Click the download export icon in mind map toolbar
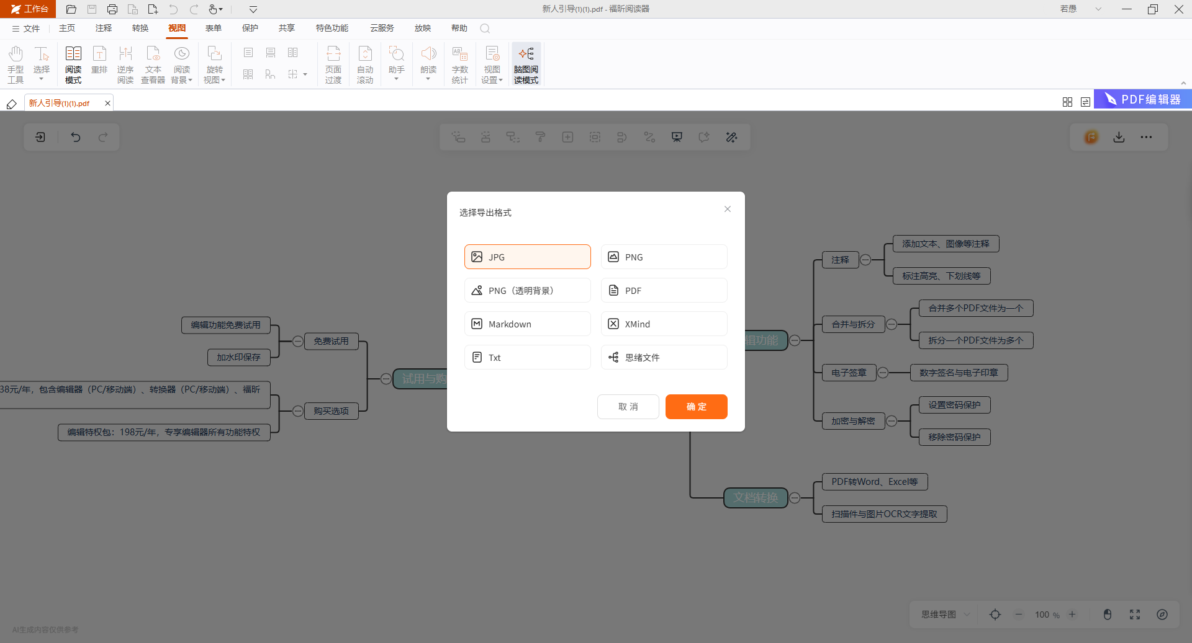This screenshot has width=1192, height=643. pos(1119,137)
